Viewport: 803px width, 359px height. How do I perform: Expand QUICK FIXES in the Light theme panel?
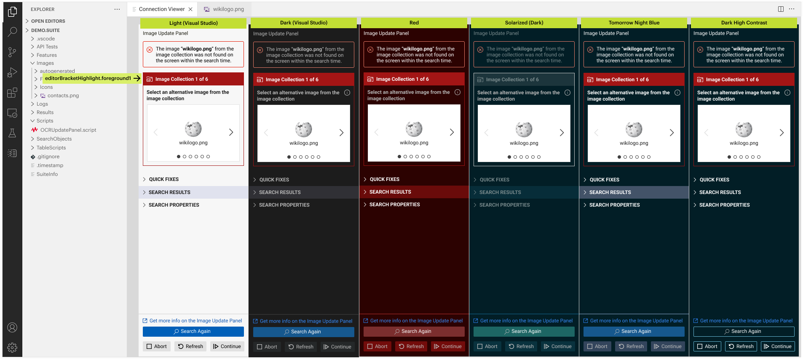[193, 179]
